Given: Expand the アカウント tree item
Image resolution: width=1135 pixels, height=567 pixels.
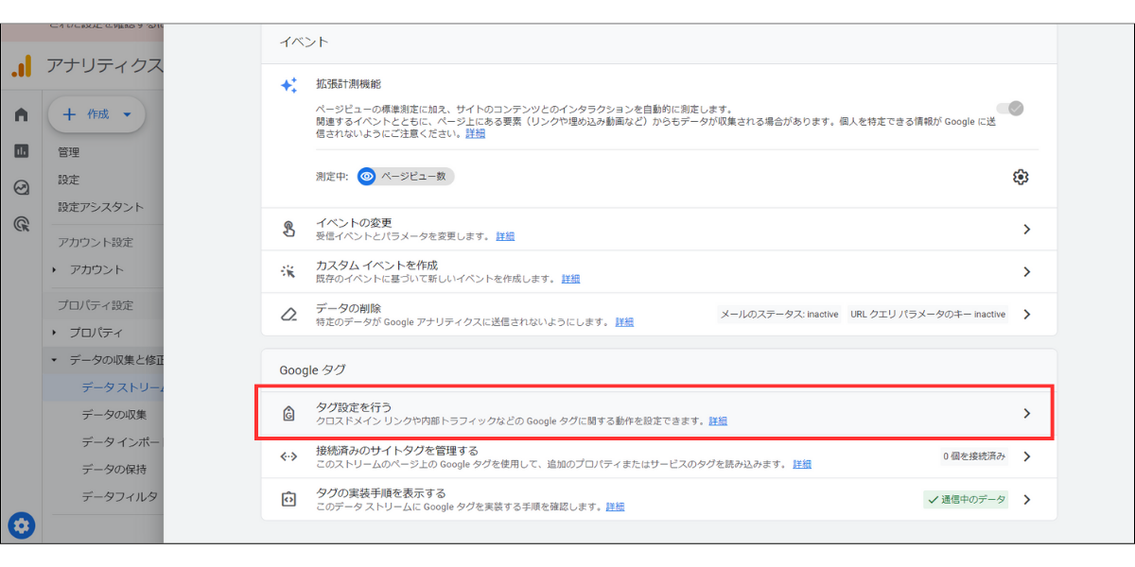Looking at the screenshot, I should 55,270.
